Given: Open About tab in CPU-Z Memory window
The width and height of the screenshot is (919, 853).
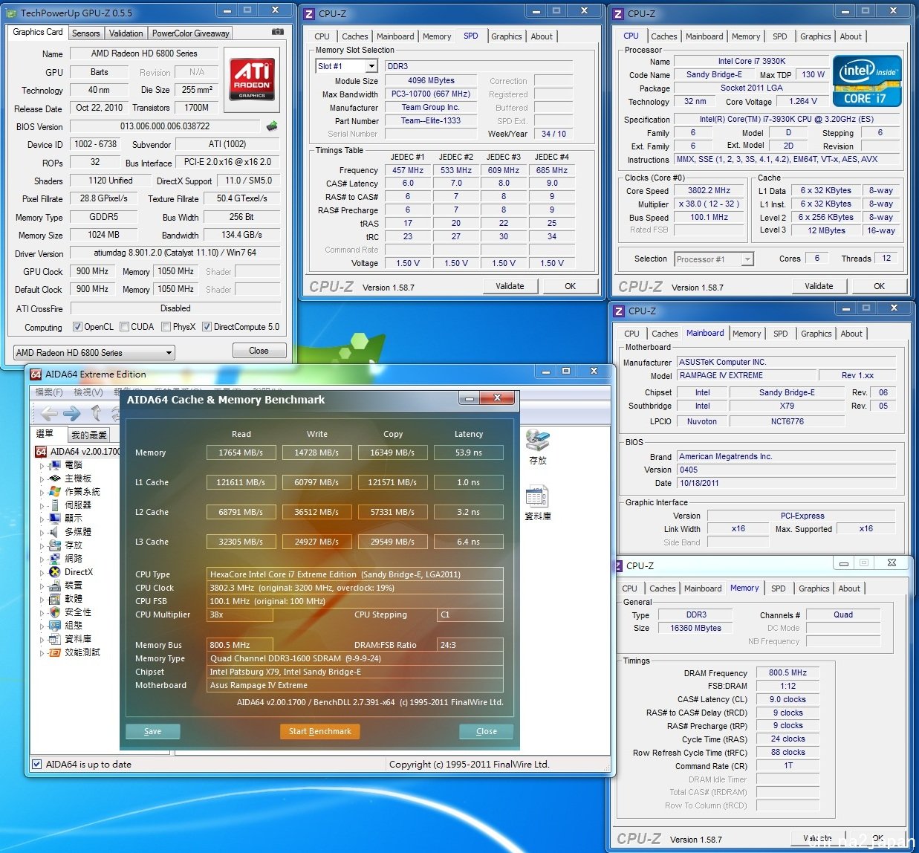Looking at the screenshot, I should pyautogui.click(x=849, y=588).
